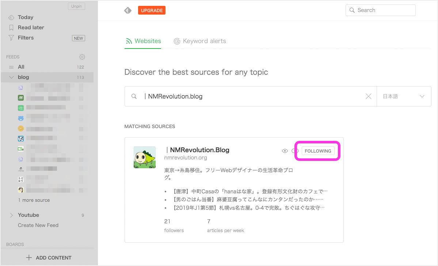Click the 東京→糸島移住 description text

[x=228, y=174]
